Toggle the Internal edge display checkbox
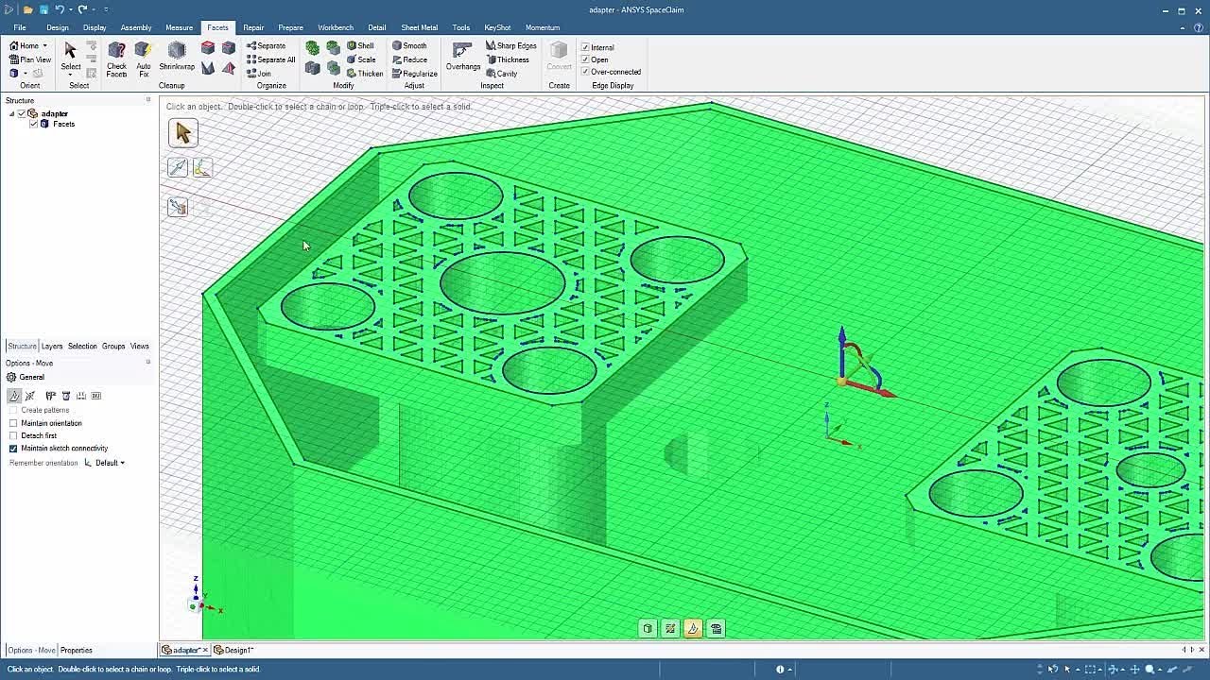The width and height of the screenshot is (1210, 680). pos(585,47)
